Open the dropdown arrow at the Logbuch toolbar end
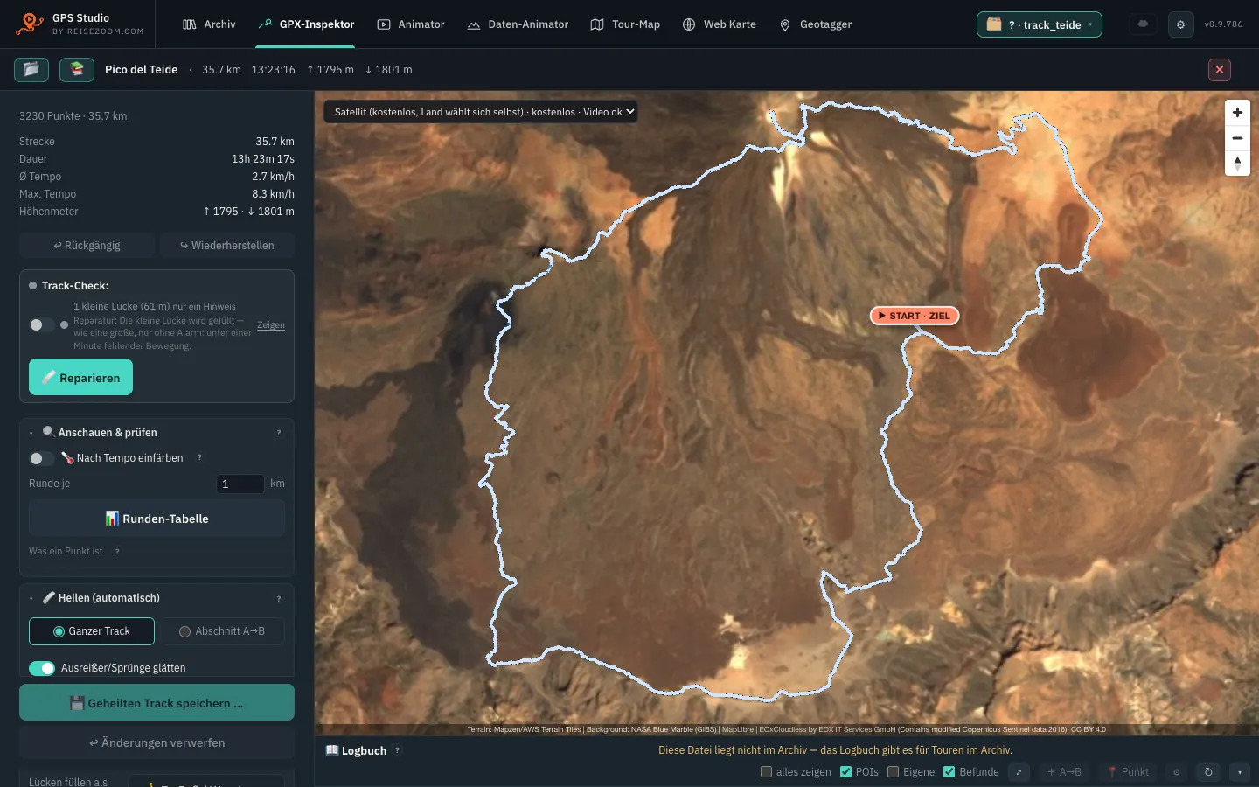 pyautogui.click(x=1240, y=772)
